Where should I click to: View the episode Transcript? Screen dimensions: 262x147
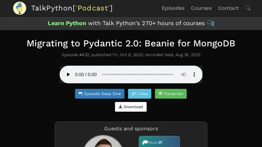(171, 94)
